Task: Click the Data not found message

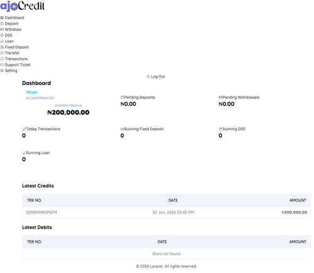Action: coord(166,254)
